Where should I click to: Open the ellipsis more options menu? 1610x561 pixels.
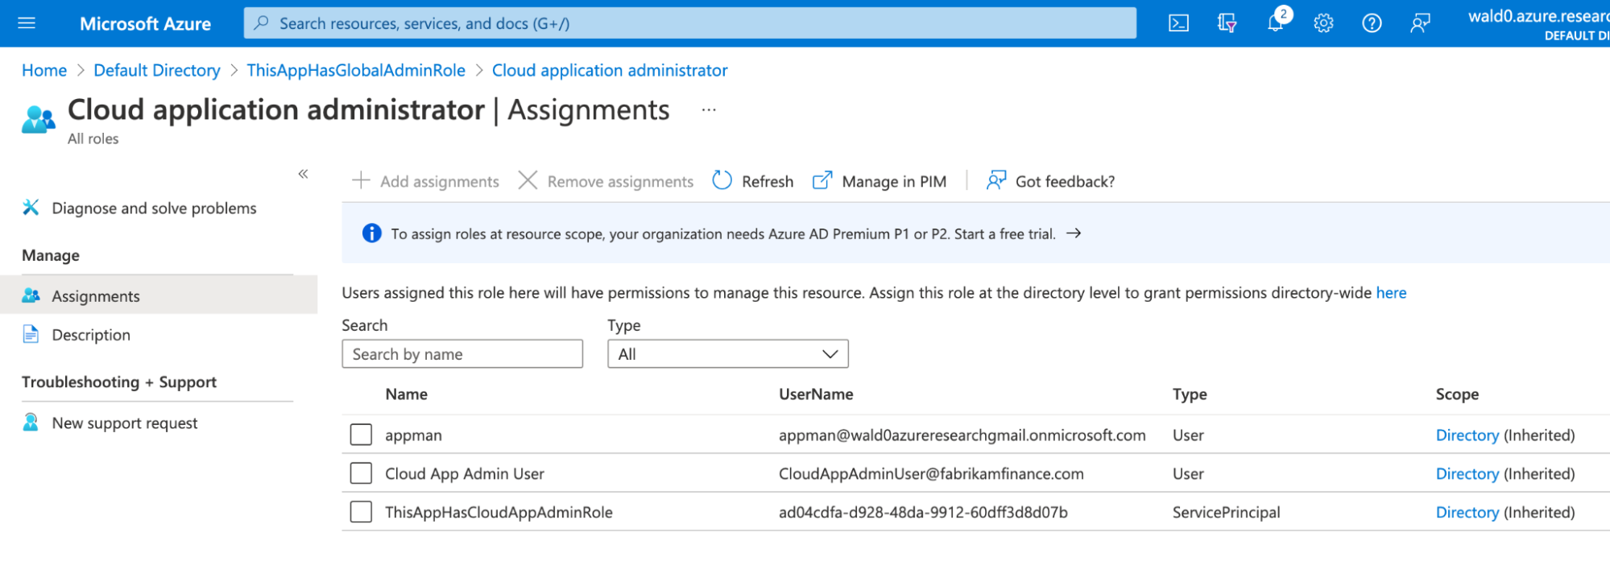coord(709,110)
